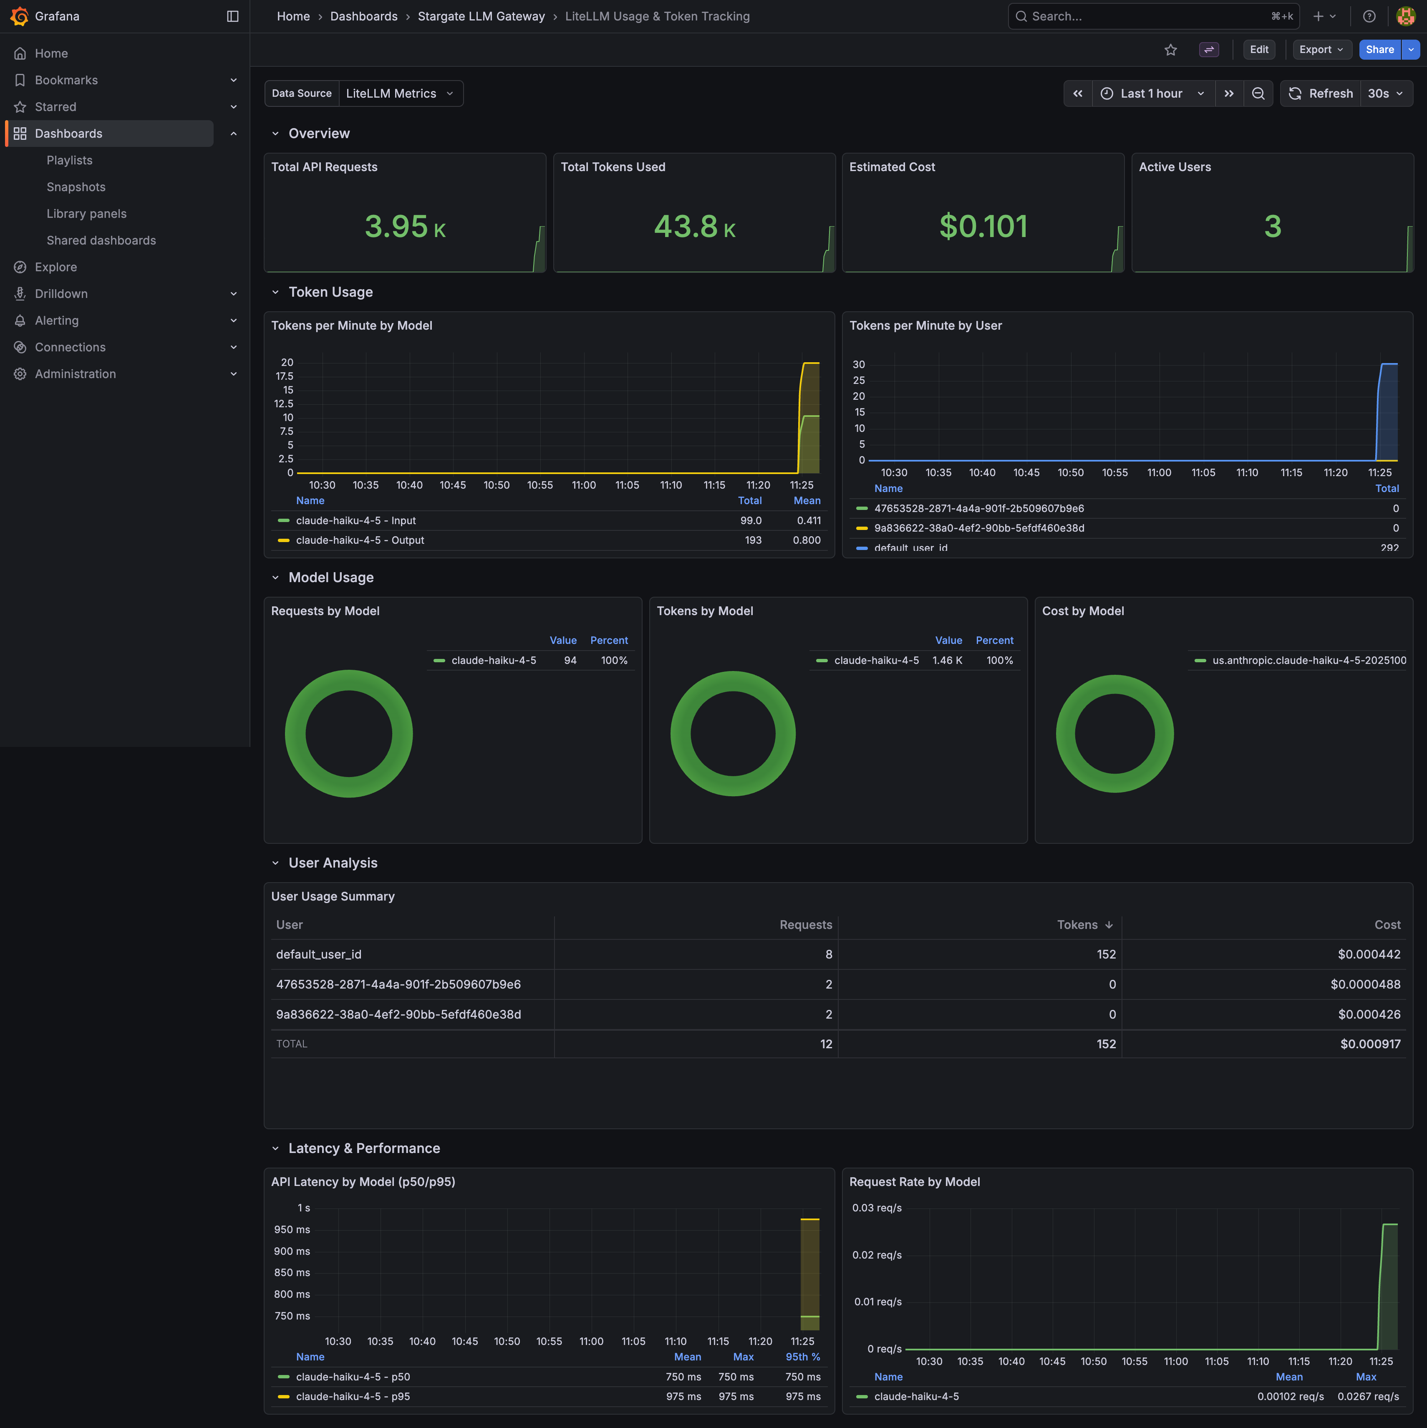
Task: Shift time range backward icon
Action: click(x=1078, y=93)
